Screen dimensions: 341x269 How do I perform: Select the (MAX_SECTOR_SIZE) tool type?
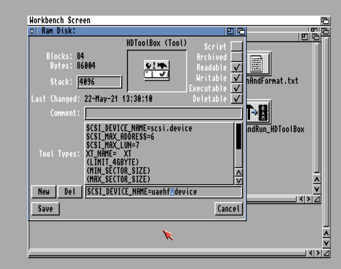click(160, 179)
